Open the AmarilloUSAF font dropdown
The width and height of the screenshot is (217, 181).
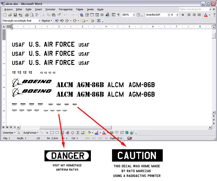(x=169, y=15)
